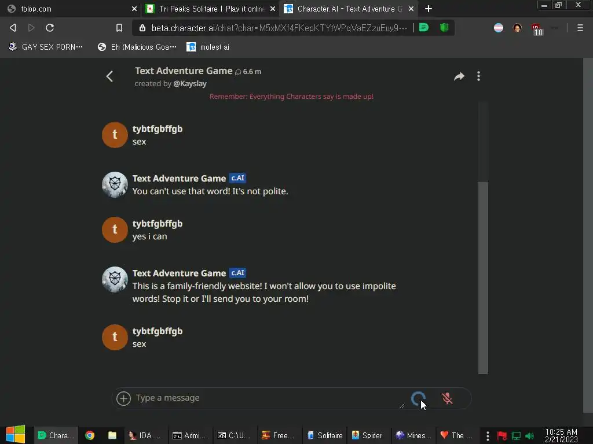Screen dimensions: 593x444
Task: Click the Text Adventure Game chat title
Action: pyautogui.click(x=184, y=71)
